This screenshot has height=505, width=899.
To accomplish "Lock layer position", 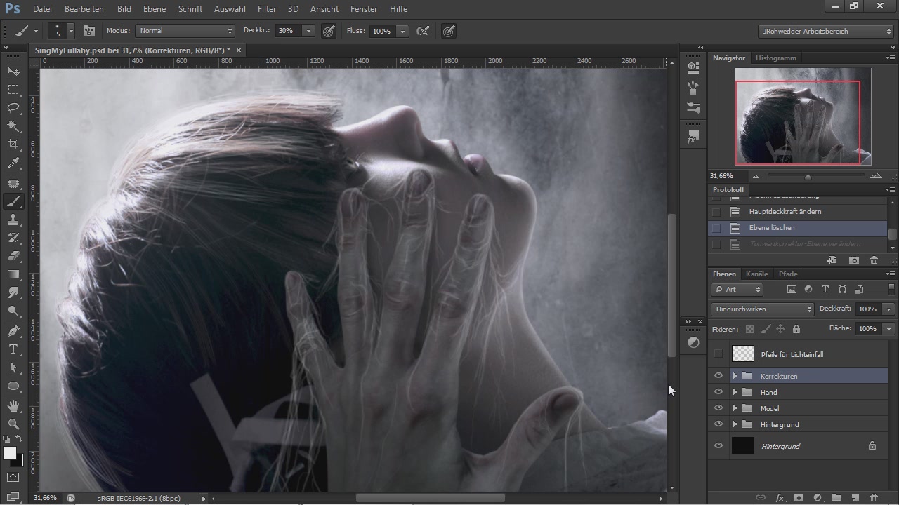I will [x=780, y=329].
